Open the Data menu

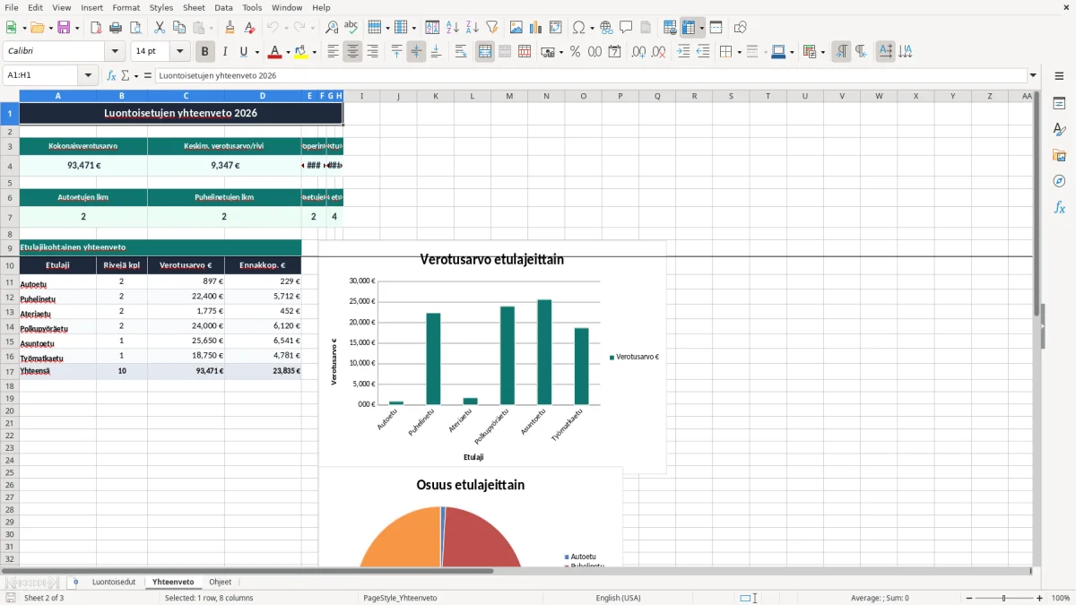(x=223, y=7)
